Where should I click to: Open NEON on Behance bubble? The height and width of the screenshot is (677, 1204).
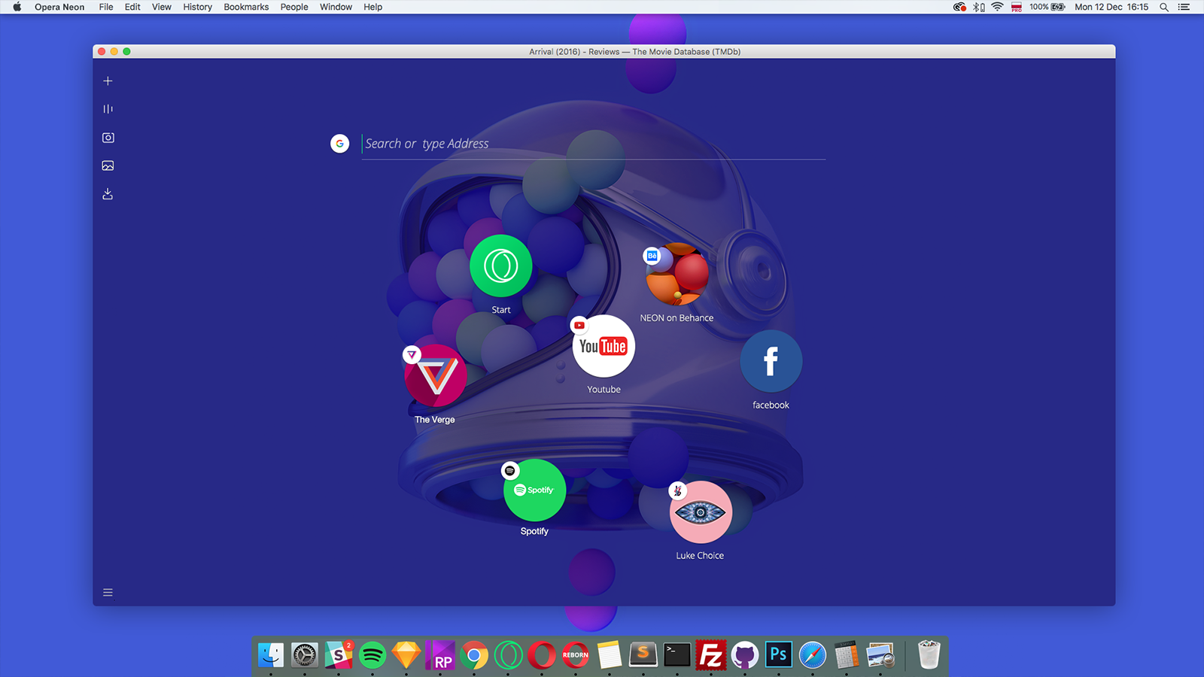click(677, 274)
